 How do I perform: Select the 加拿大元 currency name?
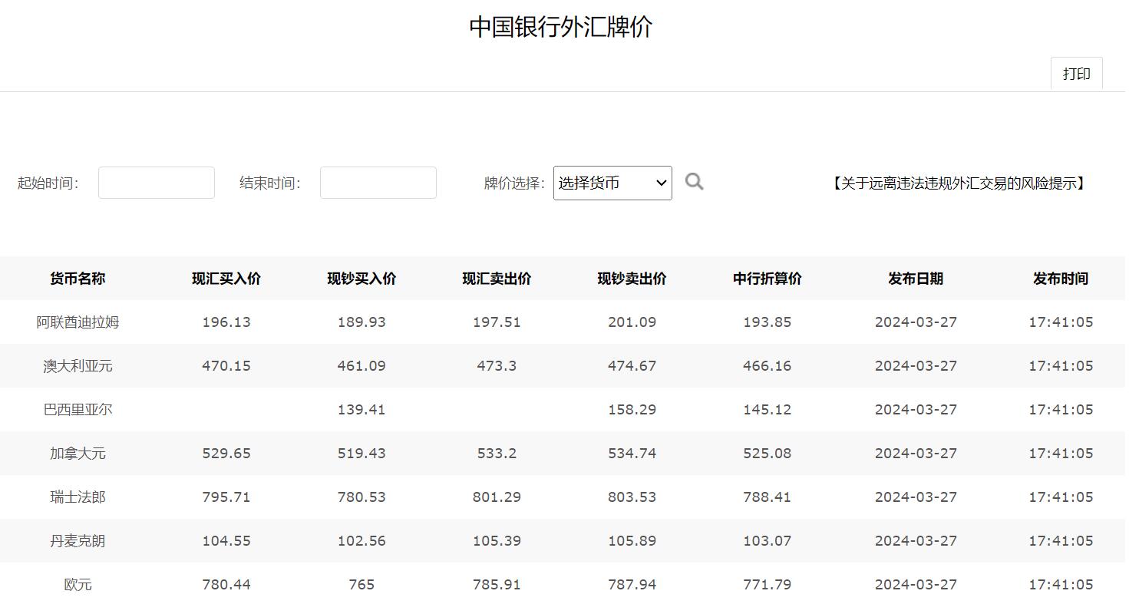point(78,454)
